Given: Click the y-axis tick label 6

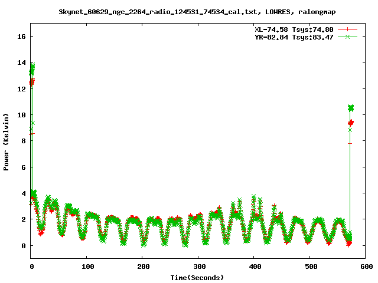Looking at the screenshot, I should 24,167.
